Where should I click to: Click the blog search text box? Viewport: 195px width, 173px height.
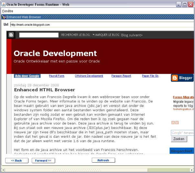pos(39,35)
